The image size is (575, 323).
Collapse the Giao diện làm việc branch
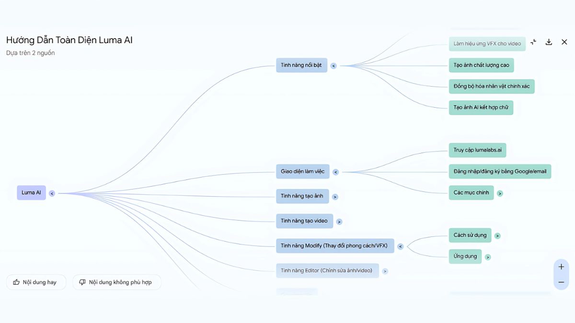click(x=335, y=172)
